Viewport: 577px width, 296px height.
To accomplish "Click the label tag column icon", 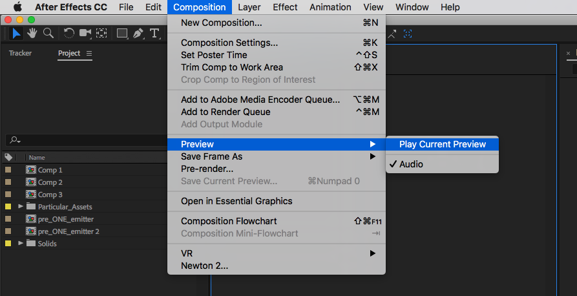I will click(8, 157).
